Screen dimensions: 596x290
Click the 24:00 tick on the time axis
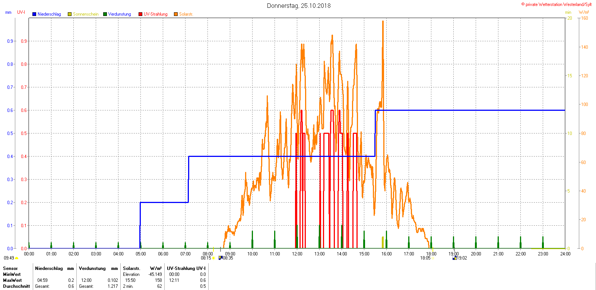tap(565, 254)
